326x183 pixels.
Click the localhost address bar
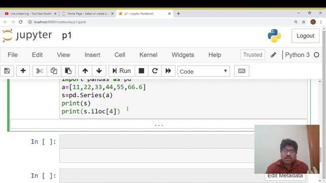(x=160, y=22)
